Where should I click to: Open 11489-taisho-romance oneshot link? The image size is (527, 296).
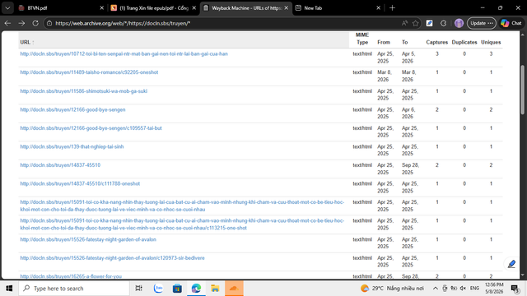[89, 72]
